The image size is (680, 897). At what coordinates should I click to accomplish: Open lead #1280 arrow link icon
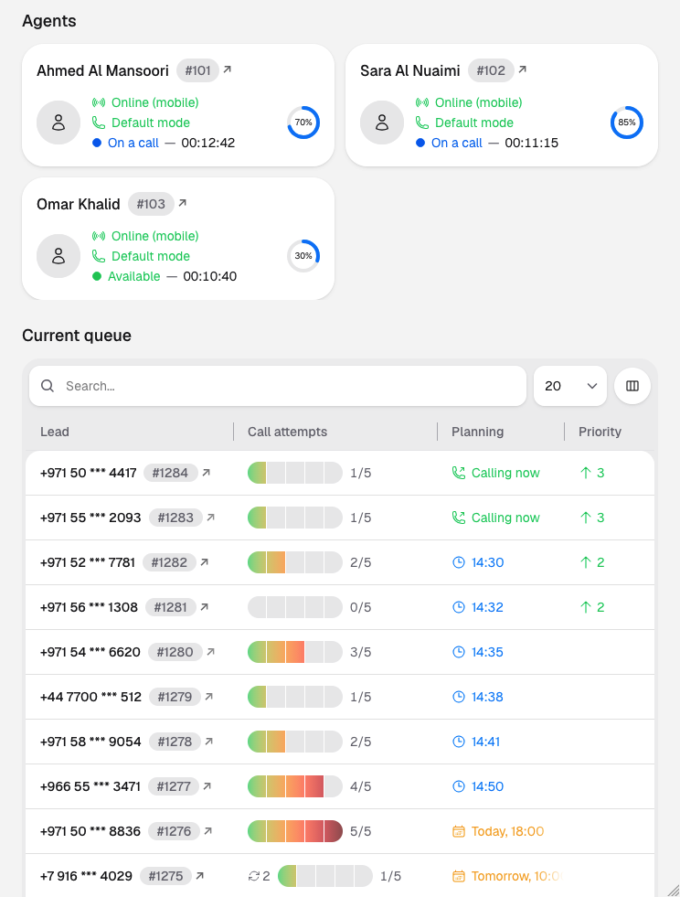[x=211, y=652]
